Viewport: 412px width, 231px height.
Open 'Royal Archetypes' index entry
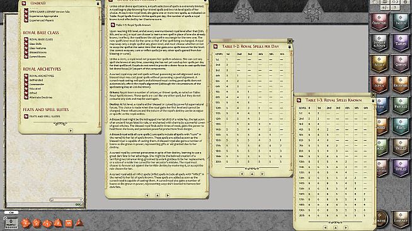click(x=42, y=76)
